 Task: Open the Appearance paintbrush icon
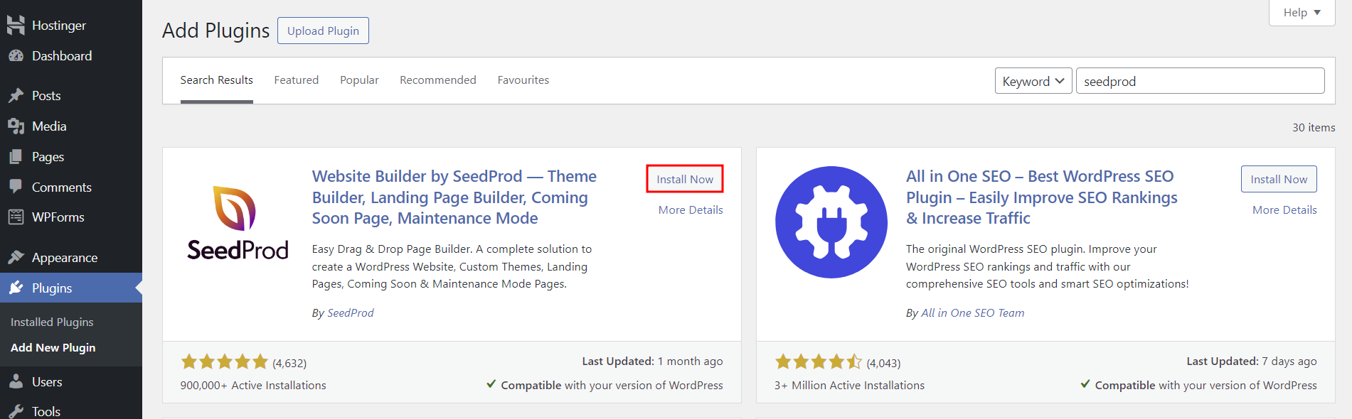(16, 258)
